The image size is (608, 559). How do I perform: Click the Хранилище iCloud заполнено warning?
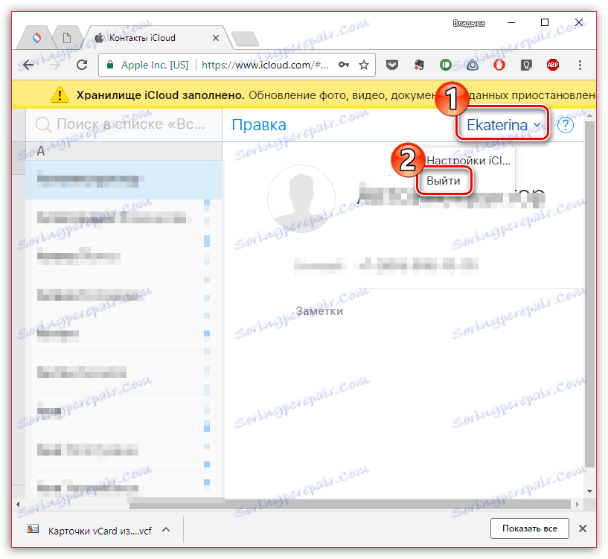[160, 95]
